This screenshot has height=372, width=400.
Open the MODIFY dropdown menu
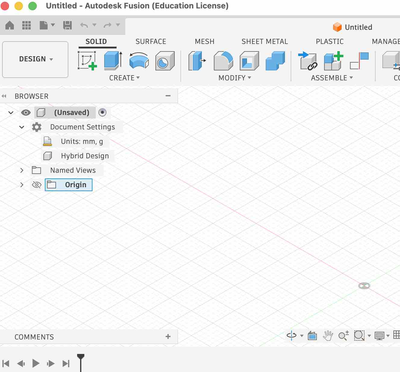pyautogui.click(x=235, y=78)
